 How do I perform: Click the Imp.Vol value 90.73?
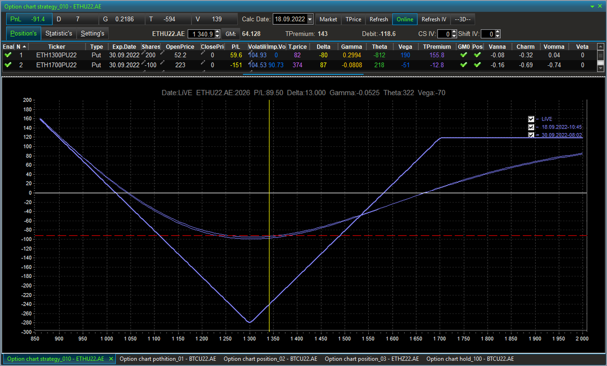coord(276,65)
